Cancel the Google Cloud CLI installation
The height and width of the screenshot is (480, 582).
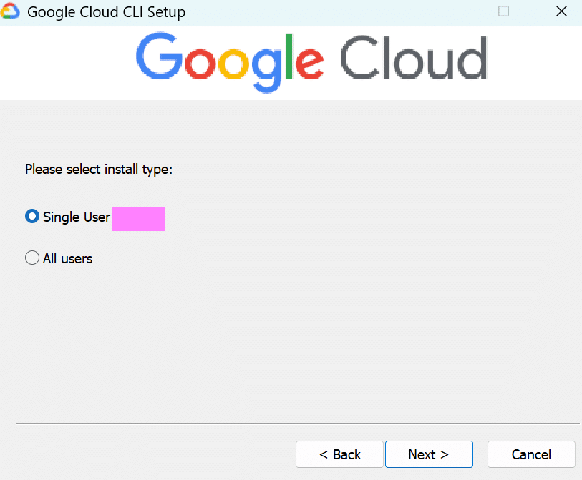[531, 454]
